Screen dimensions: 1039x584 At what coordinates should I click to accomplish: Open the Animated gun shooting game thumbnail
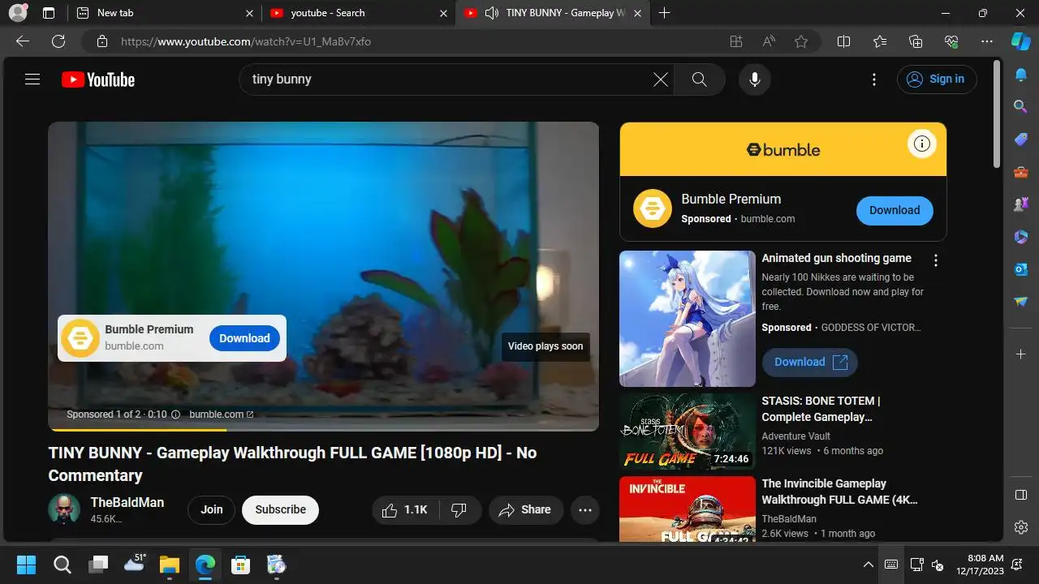click(688, 319)
